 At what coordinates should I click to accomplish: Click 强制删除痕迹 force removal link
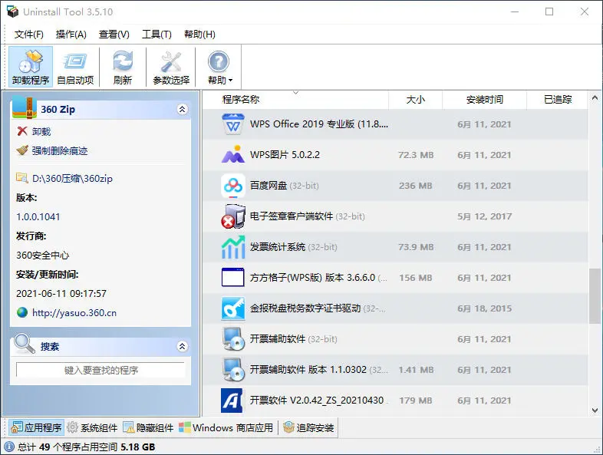(60, 150)
